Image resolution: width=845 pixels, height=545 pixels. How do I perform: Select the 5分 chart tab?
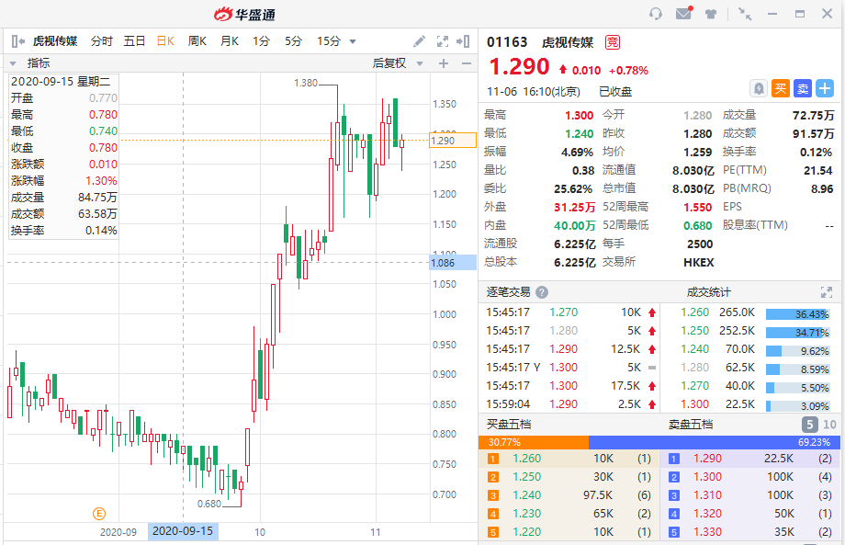pyautogui.click(x=293, y=41)
